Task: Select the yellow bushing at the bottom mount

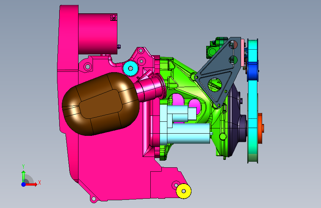Action: [x=184, y=191]
